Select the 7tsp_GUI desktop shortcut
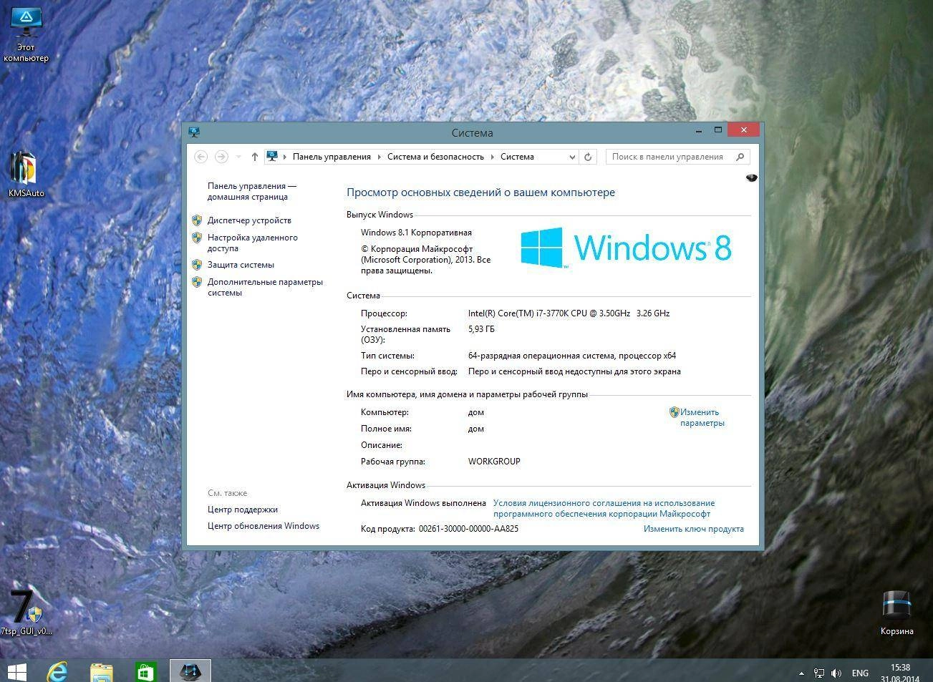 coord(26,612)
